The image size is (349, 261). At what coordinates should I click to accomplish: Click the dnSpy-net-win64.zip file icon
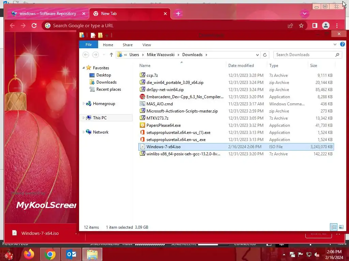pos(142,89)
